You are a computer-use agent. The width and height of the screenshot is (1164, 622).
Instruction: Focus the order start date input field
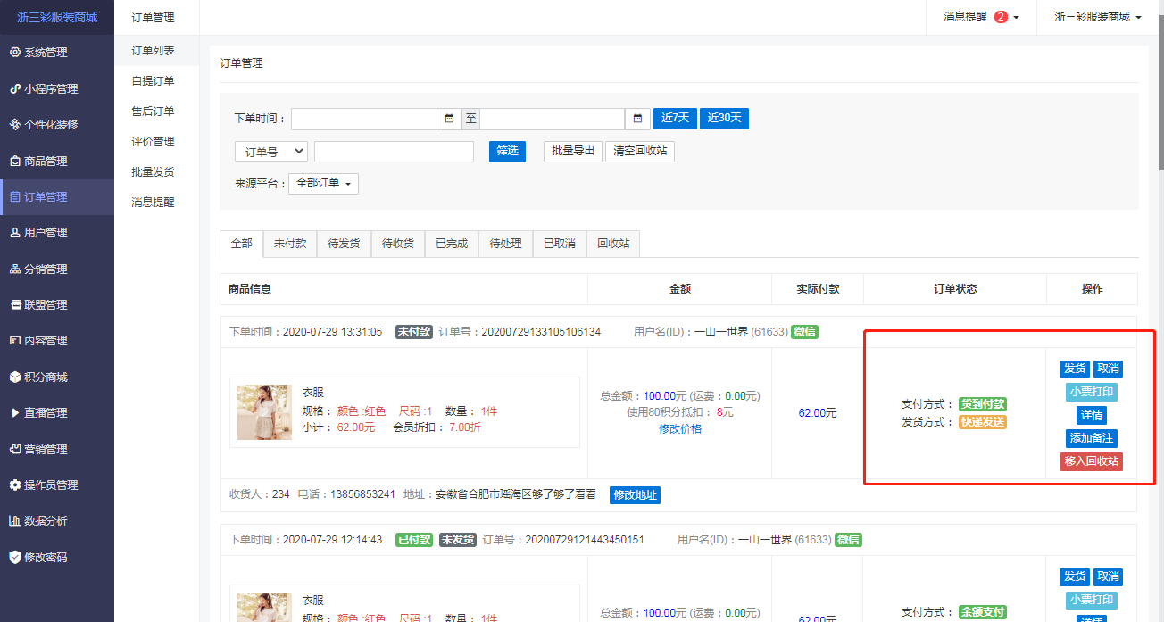(x=363, y=119)
